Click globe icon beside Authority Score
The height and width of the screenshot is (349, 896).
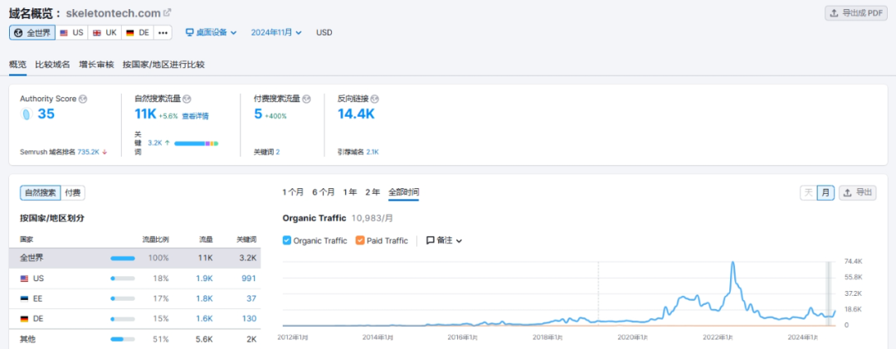(x=83, y=99)
